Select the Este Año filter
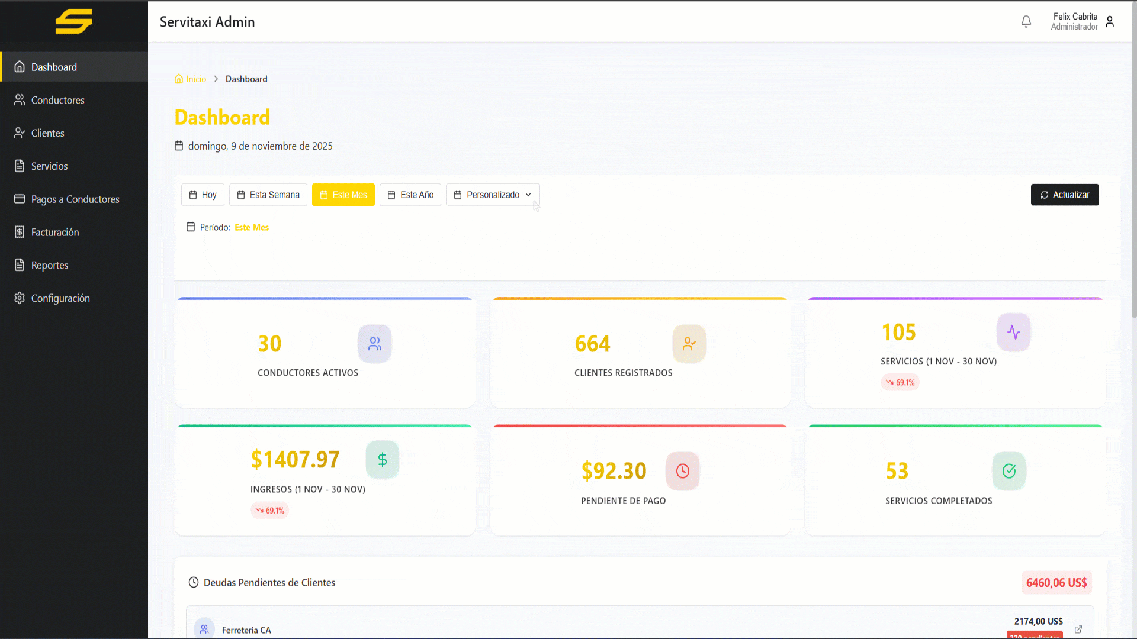This screenshot has width=1137, height=639. click(x=410, y=195)
